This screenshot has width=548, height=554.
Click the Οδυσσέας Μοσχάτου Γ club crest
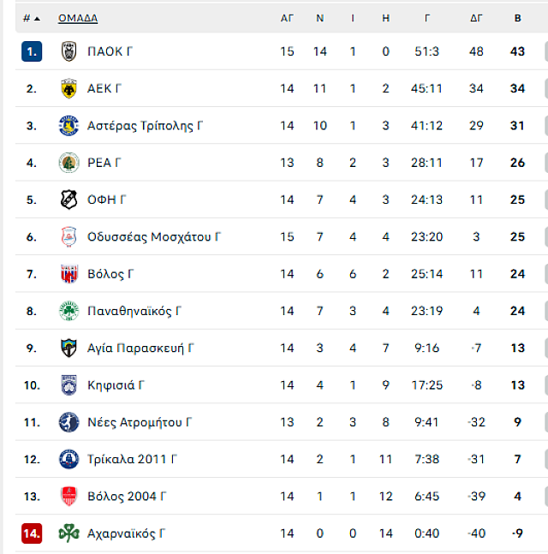[68, 237]
